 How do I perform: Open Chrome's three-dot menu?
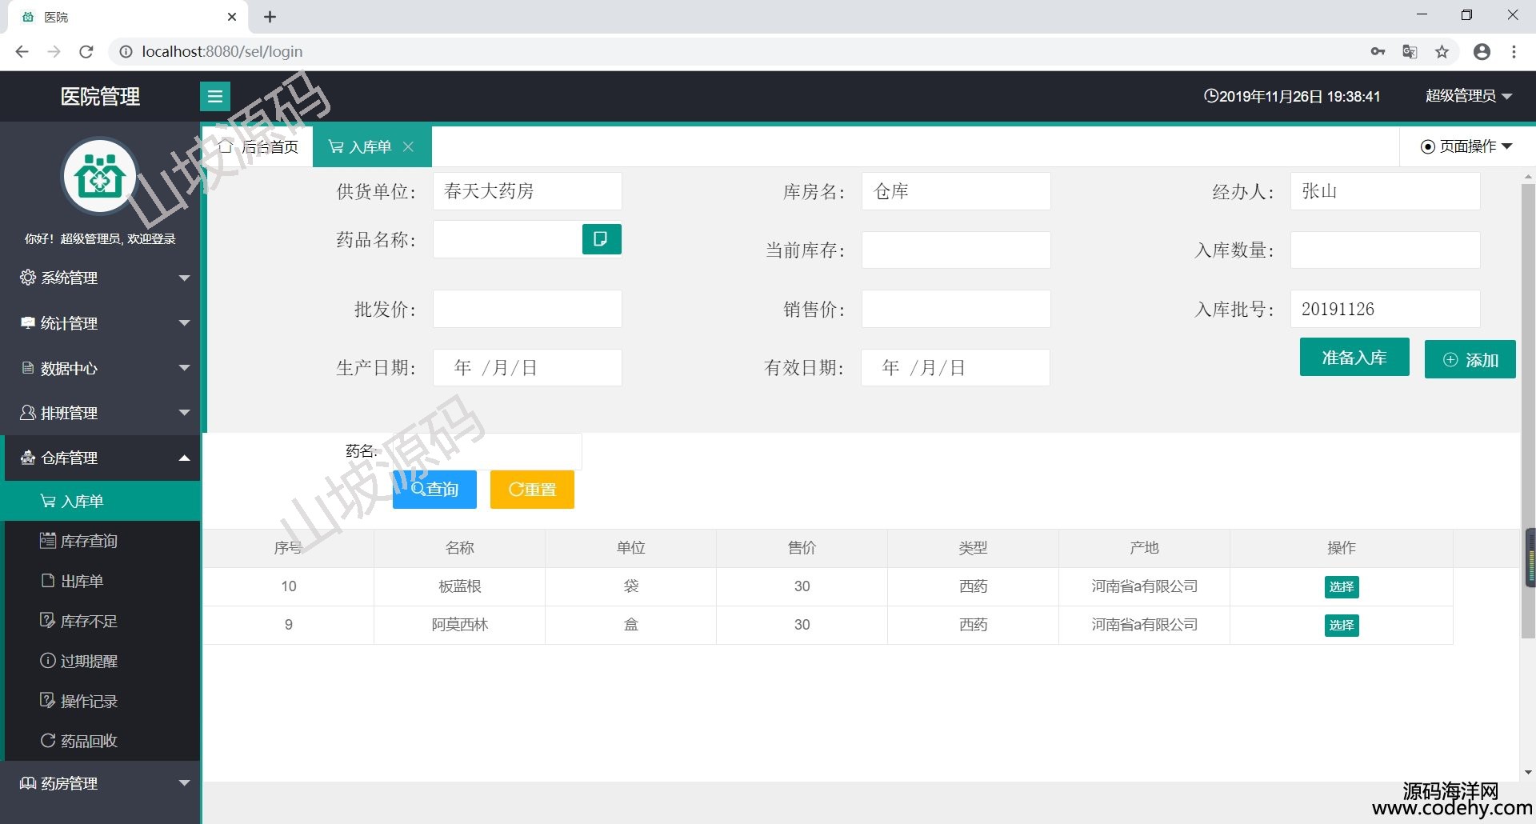pos(1514,52)
